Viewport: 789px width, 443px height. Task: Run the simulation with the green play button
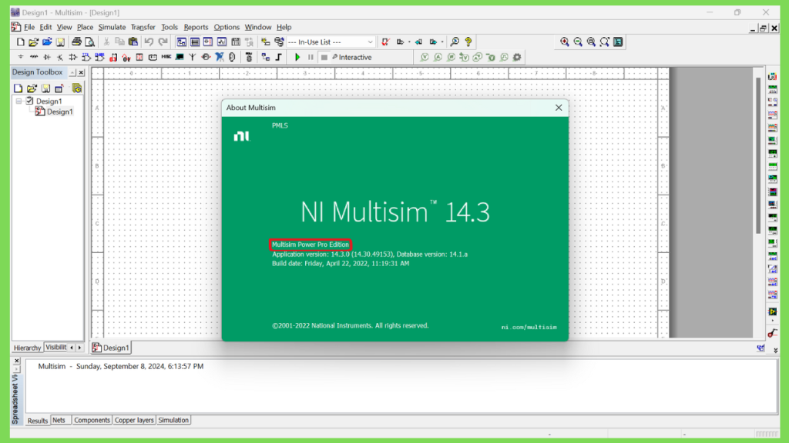click(x=297, y=57)
